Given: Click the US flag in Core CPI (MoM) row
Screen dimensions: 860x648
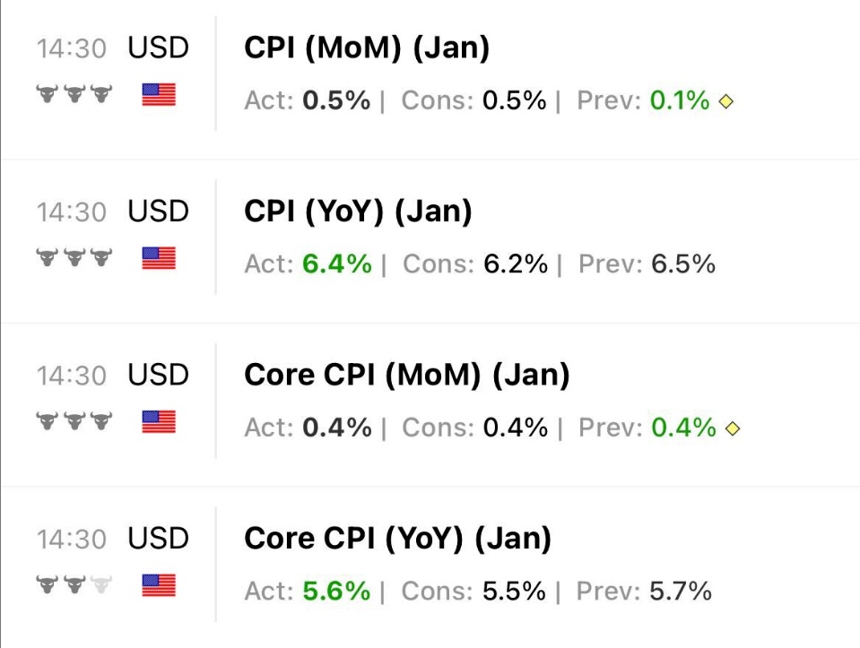Looking at the screenshot, I should (159, 421).
